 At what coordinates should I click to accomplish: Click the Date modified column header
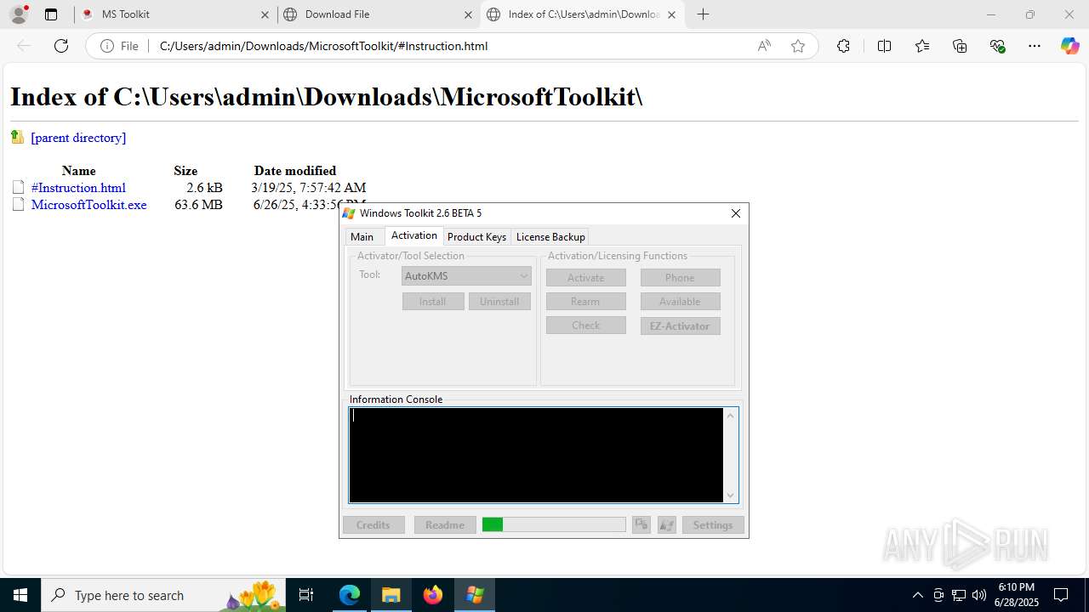[295, 171]
